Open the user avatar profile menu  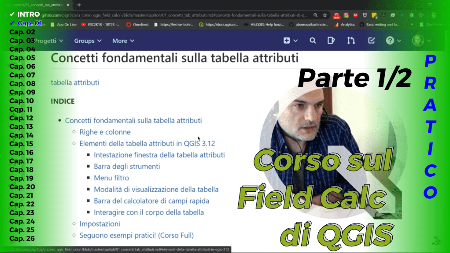420,41
